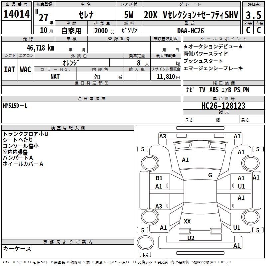The image size is (266, 266).
Task: Click the TV equipment entry
Action: [202, 90]
